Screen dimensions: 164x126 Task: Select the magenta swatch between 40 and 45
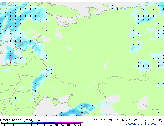(70, 123)
